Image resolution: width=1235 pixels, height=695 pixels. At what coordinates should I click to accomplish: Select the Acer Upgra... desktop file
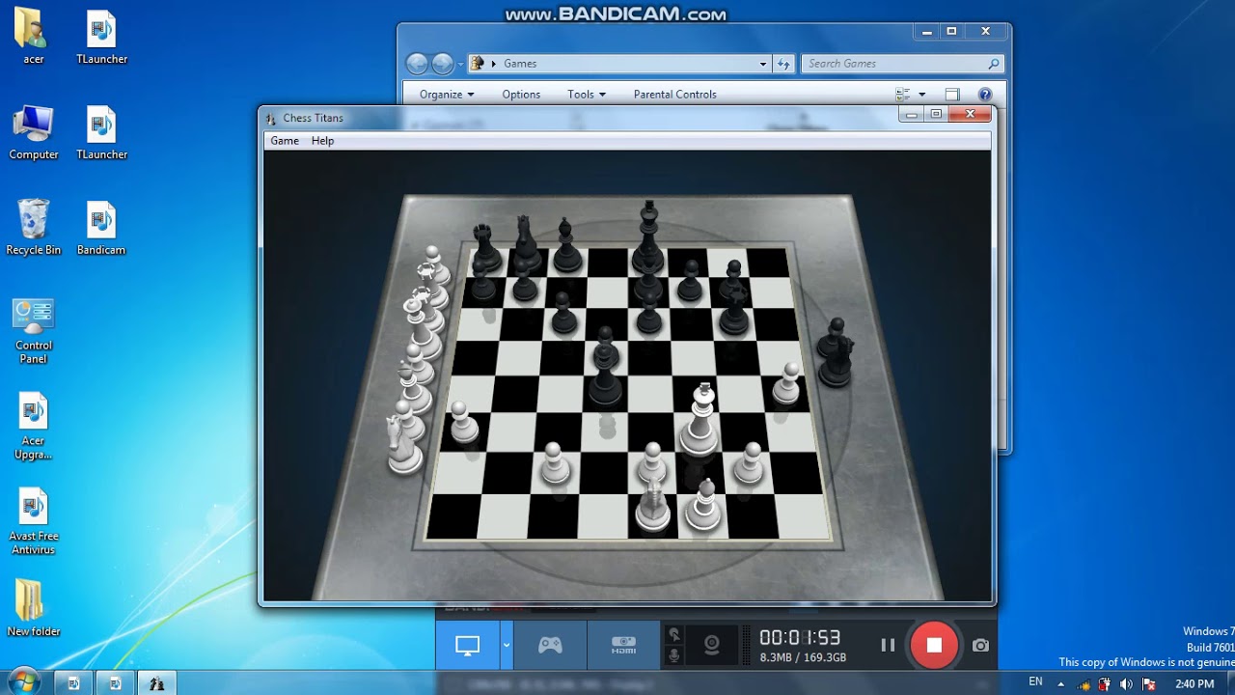pyautogui.click(x=33, y=426)
